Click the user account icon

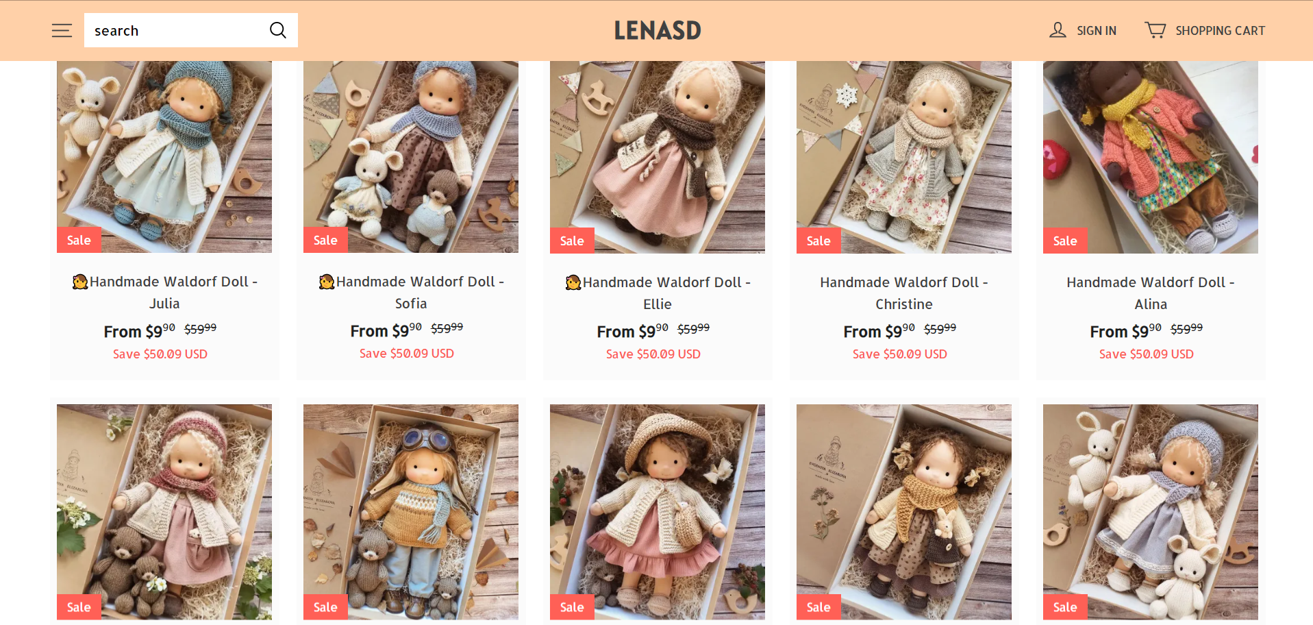[1058, 30]
